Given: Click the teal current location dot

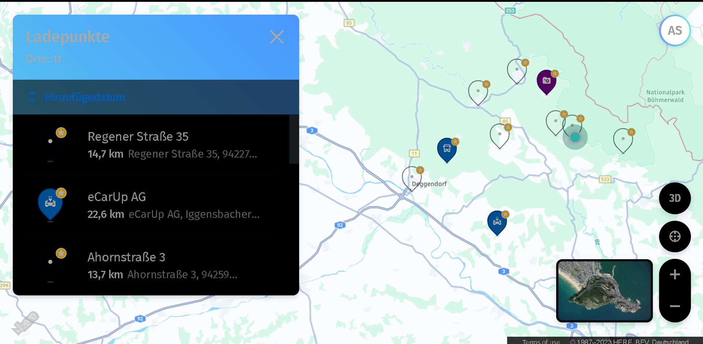Looking at the screenshot, I should tap(575, 137).
